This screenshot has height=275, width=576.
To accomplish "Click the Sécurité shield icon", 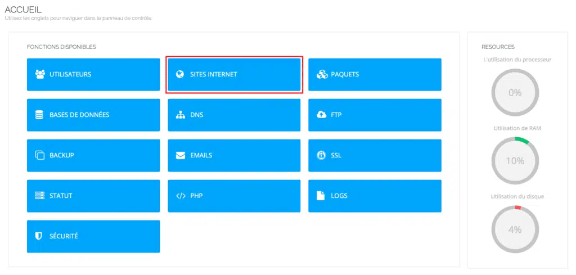I will (39, 236).
